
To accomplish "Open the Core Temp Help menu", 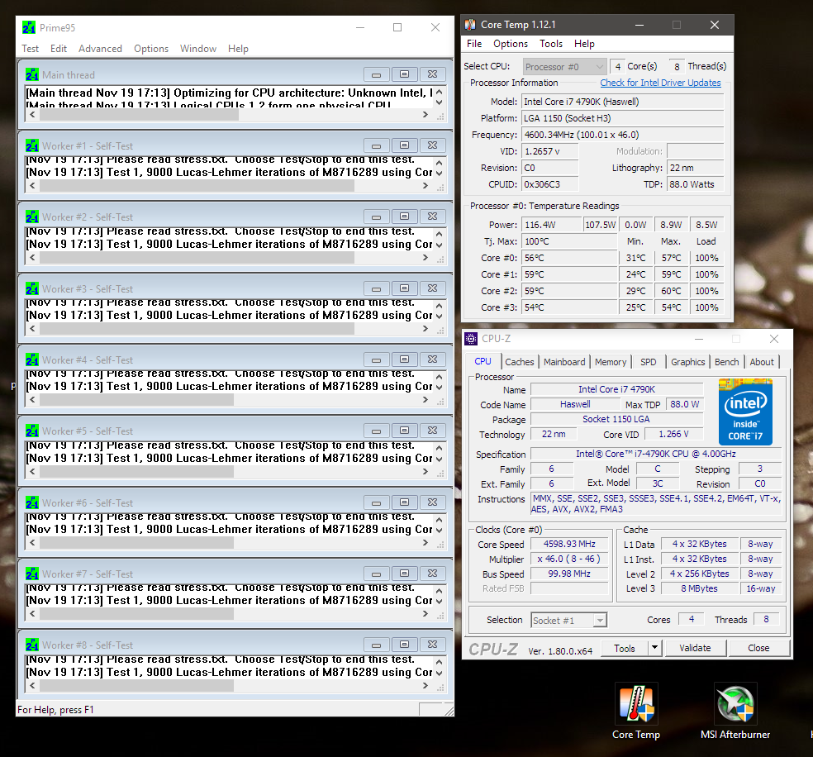I will point(584,44).
